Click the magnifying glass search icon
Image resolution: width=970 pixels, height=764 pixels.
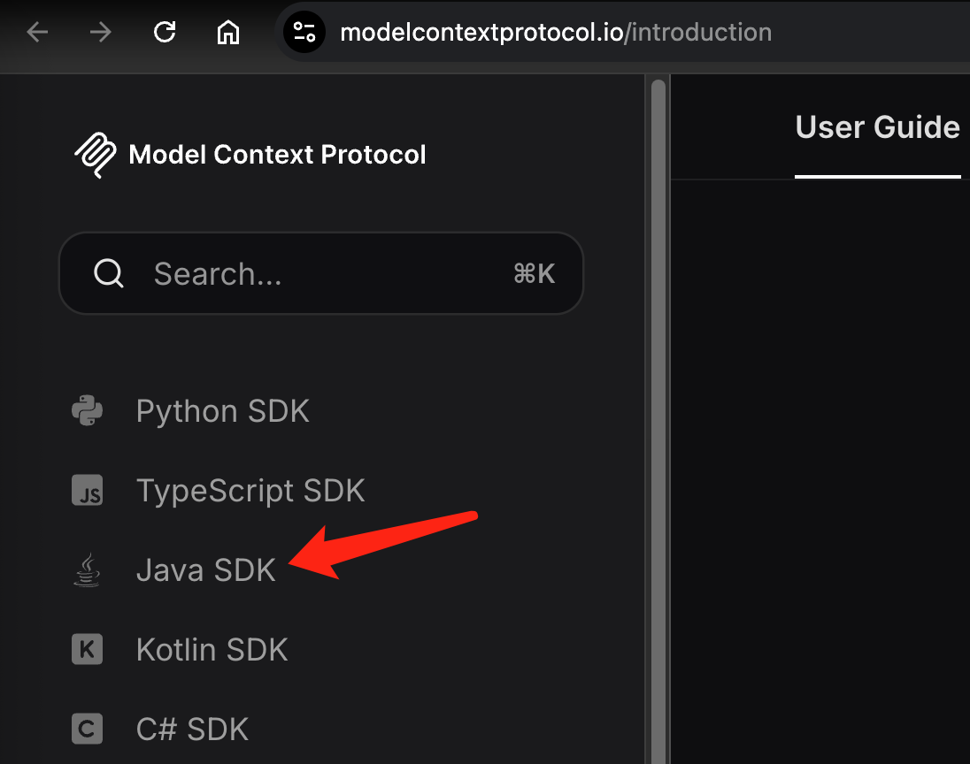click(x=108, y=273)
